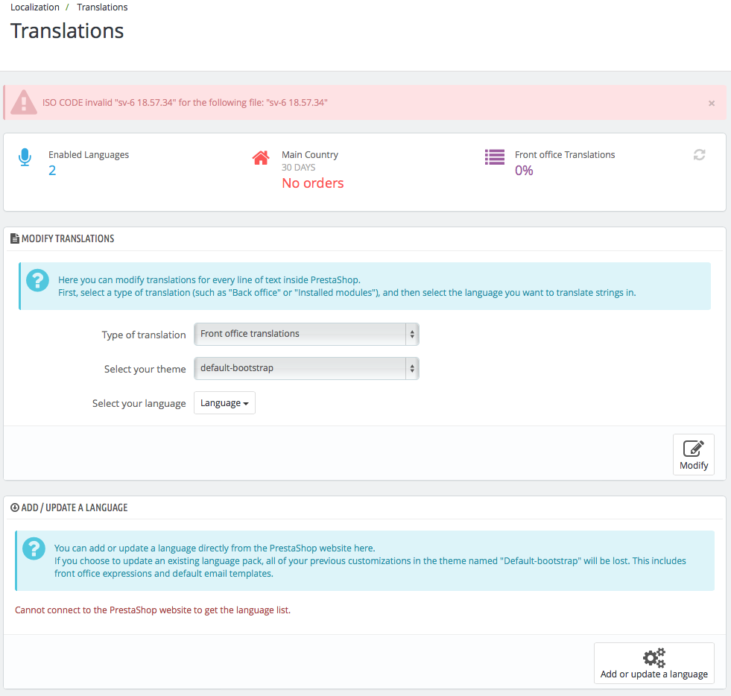
Task: Click the question mark icon in language update help
Action: tap(34, 548)
